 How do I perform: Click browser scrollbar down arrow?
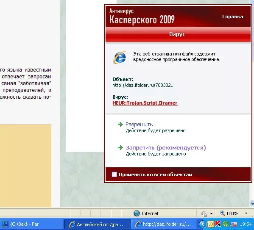coord(252,203)
